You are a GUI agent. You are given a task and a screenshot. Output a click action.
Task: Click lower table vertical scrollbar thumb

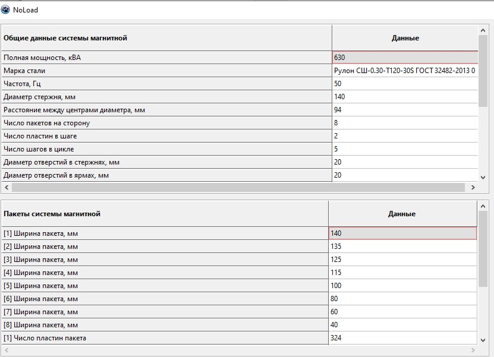click(x=483, y=249)
